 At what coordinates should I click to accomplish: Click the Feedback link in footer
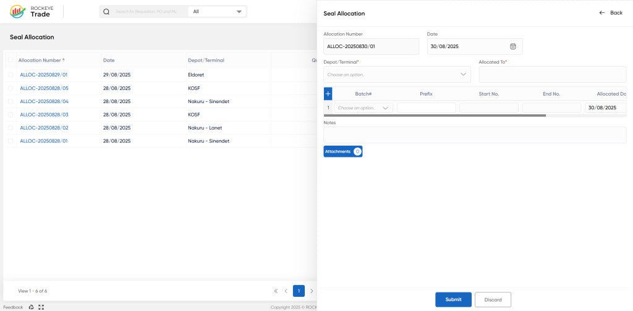click(14, 307)
